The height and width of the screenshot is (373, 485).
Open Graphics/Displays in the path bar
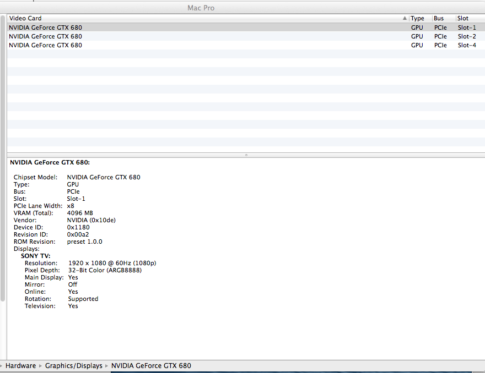point(74,366)
